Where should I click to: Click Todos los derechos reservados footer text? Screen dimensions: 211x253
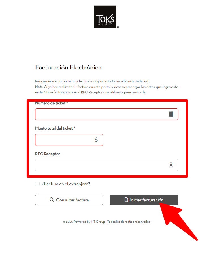click(129, 222)
